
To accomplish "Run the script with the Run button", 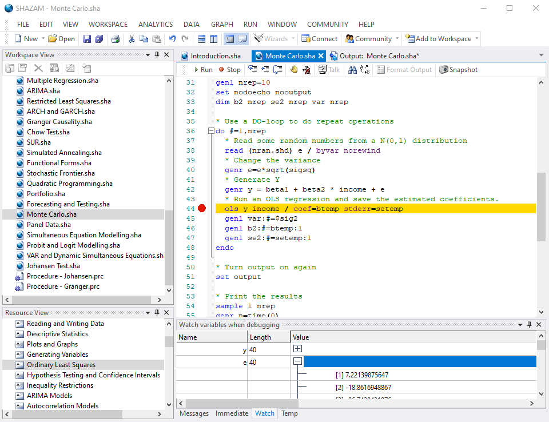I will 203,70.
